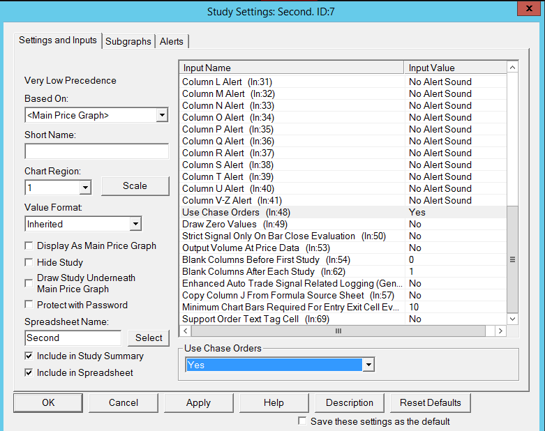The width and height of the screenshot is (545, 431).
Task: Open the Alerts tab
Action: click(172, 41)
